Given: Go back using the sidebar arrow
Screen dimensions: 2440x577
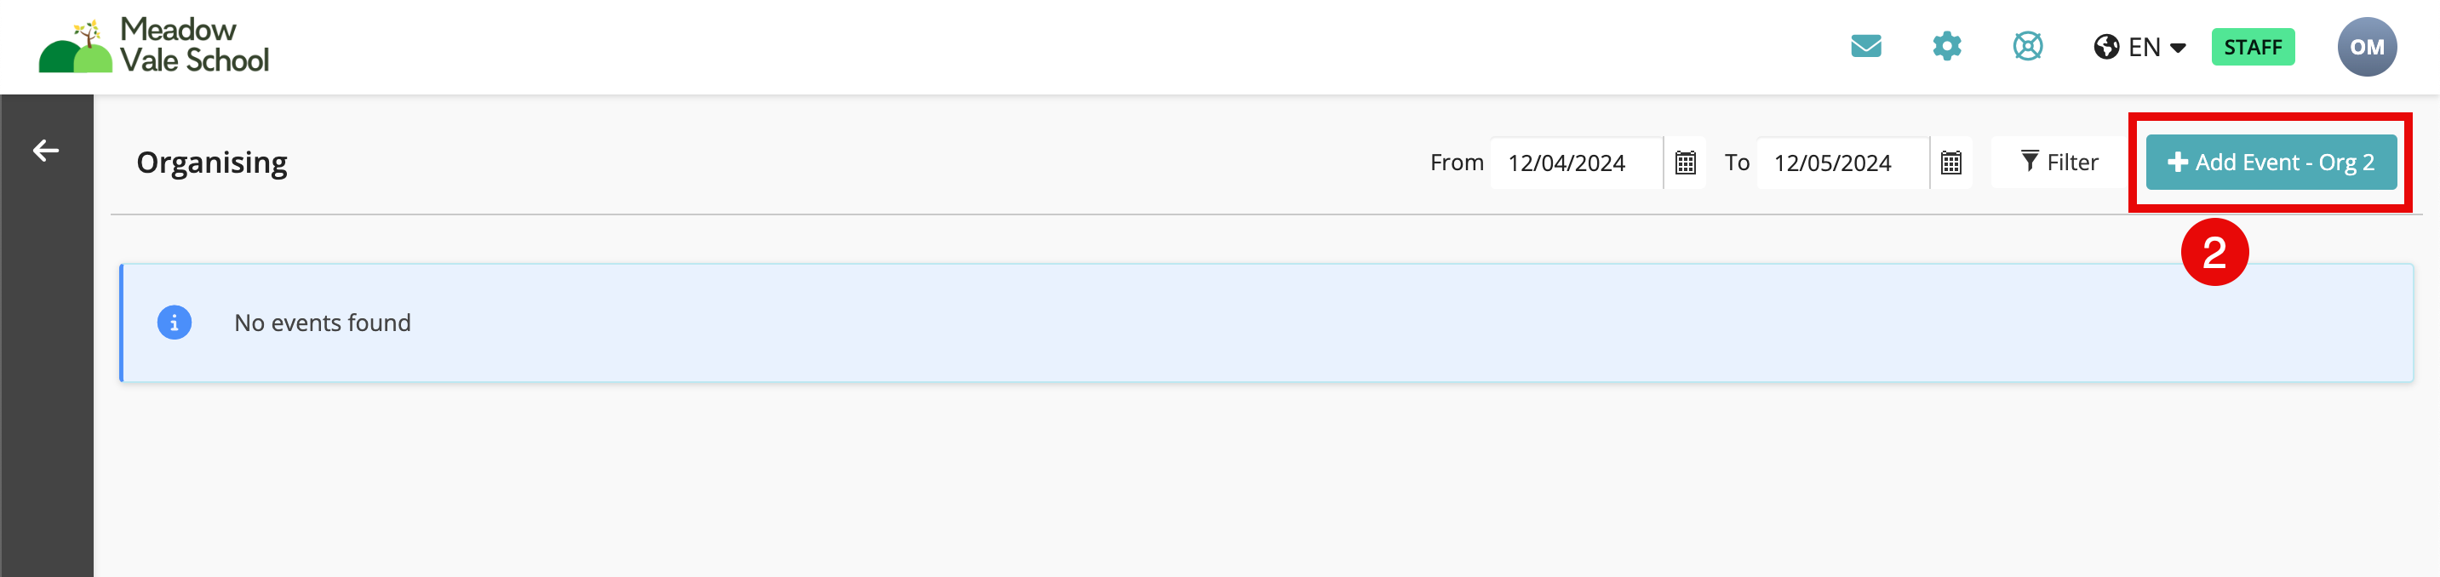Looking at the screenshot, I should [x=45, y=150].
